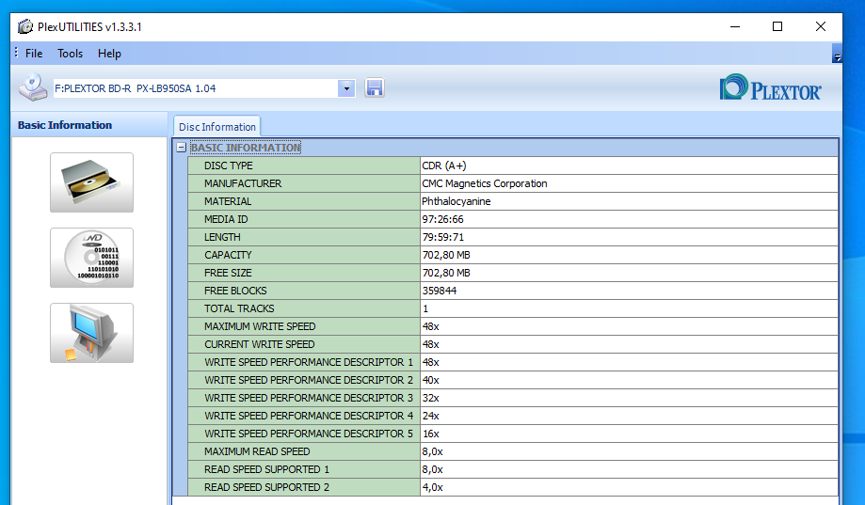Click the CAPACITY 702,80 MB value
The image size is (865, 505).
click(x=629, y=255)
